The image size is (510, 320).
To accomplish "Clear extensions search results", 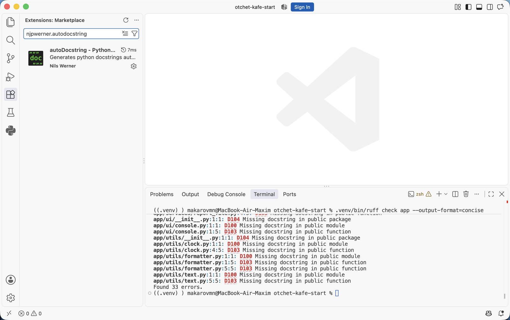I will pyautogui.click(x=125, y=33).
